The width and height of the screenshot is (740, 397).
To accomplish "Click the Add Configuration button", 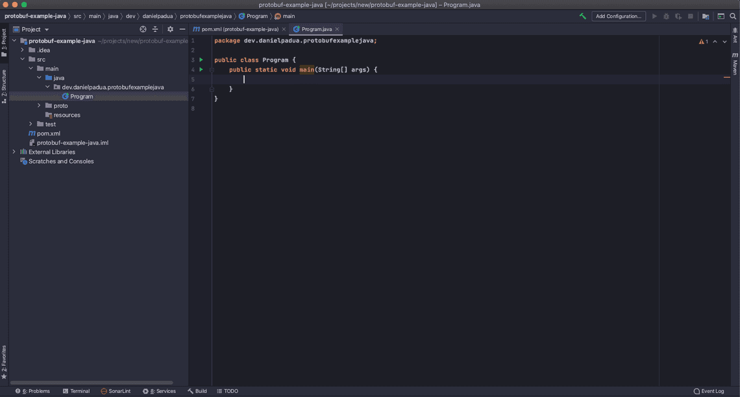I will [x=618, y=16].
